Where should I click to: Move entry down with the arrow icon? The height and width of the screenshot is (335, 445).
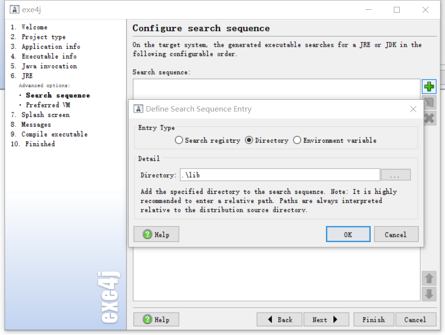click(429, 294)
